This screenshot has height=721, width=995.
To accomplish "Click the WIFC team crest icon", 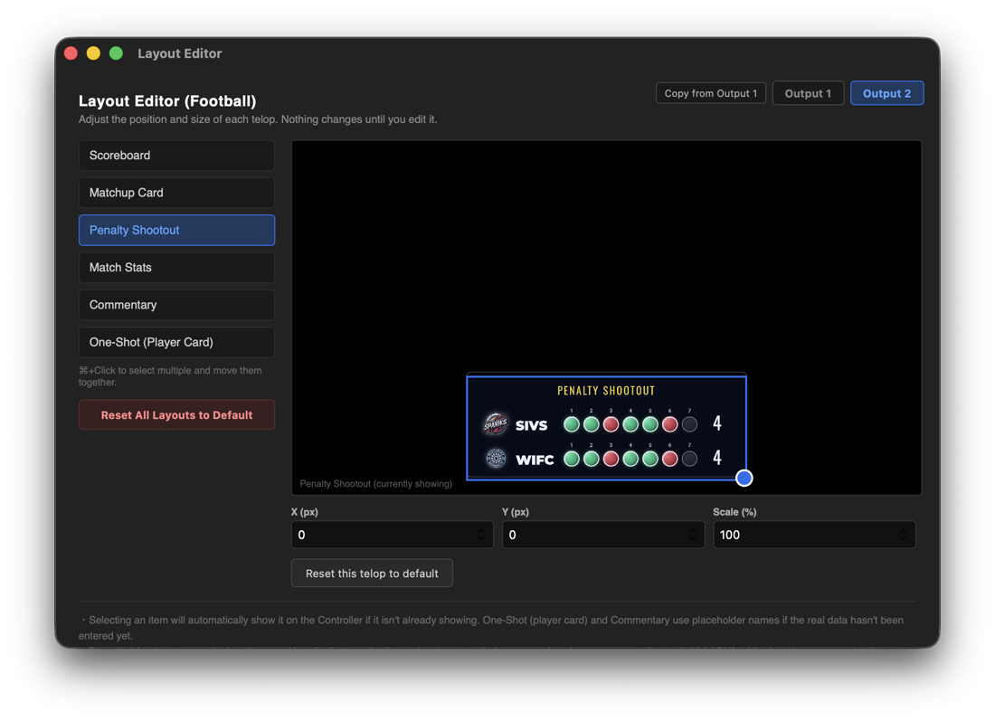I will pyautogui.click(x=496, y=459).
